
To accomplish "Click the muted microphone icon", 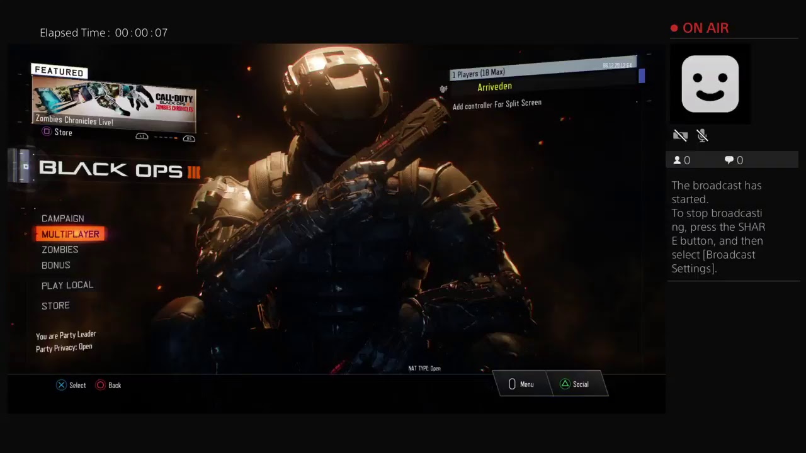I will (703, 135).
